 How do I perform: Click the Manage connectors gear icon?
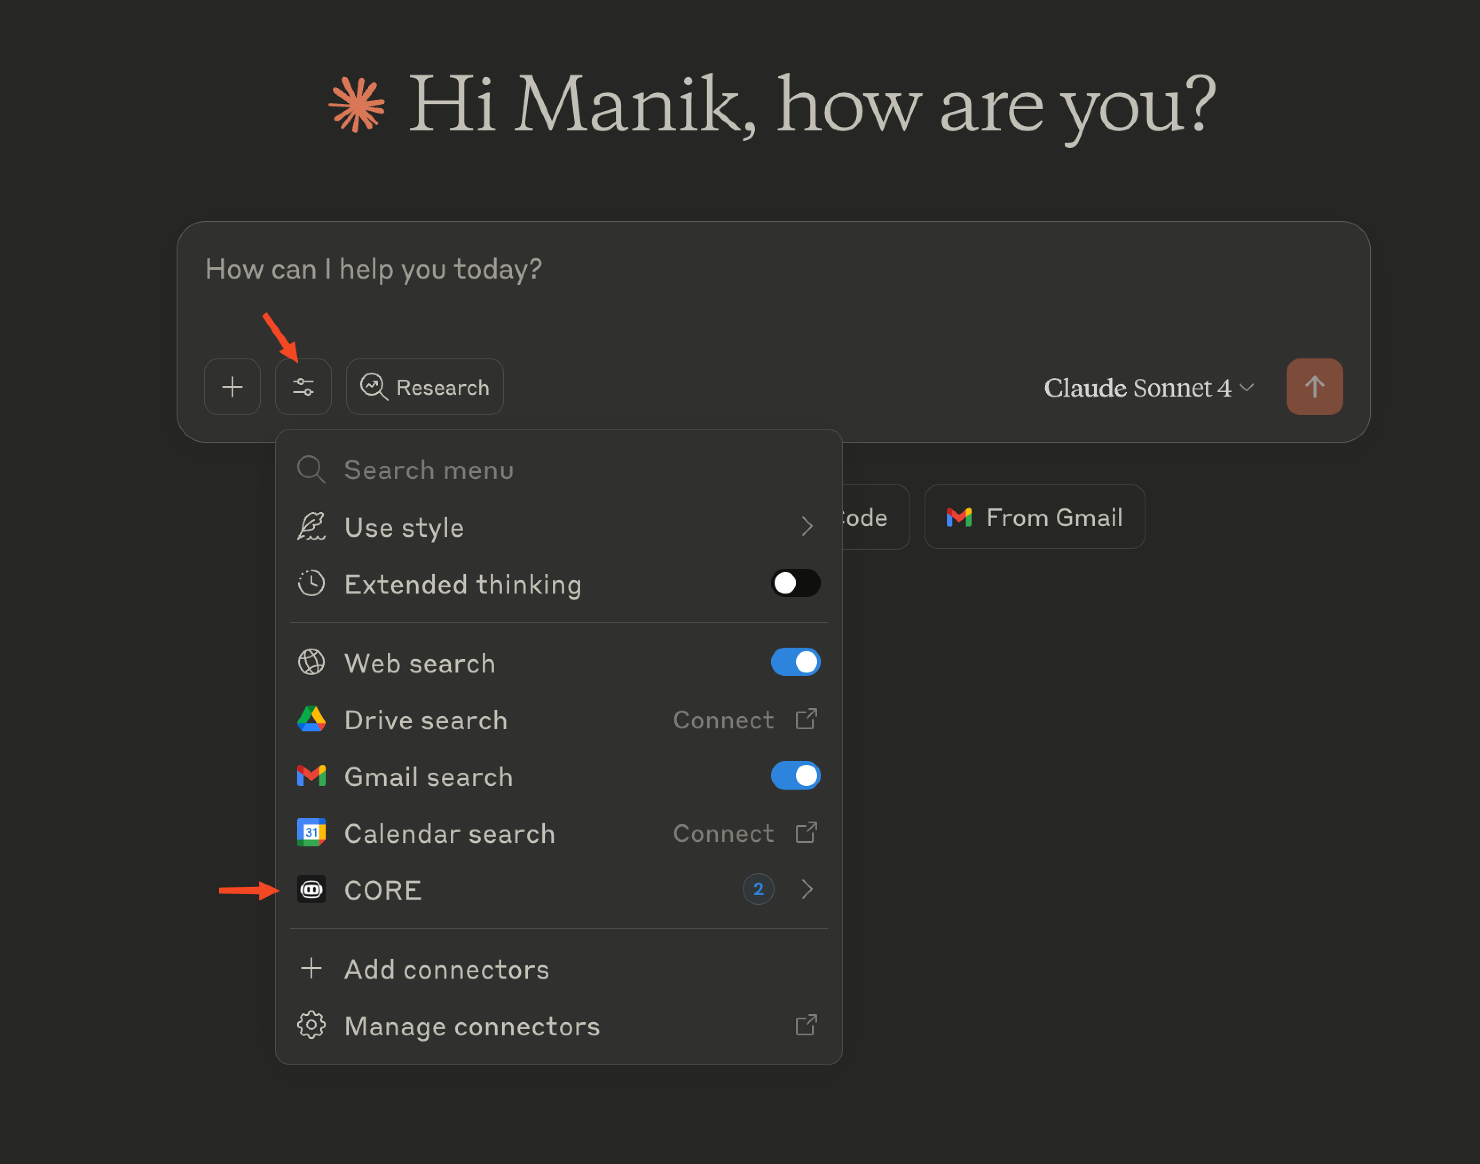coord(311,1025)
